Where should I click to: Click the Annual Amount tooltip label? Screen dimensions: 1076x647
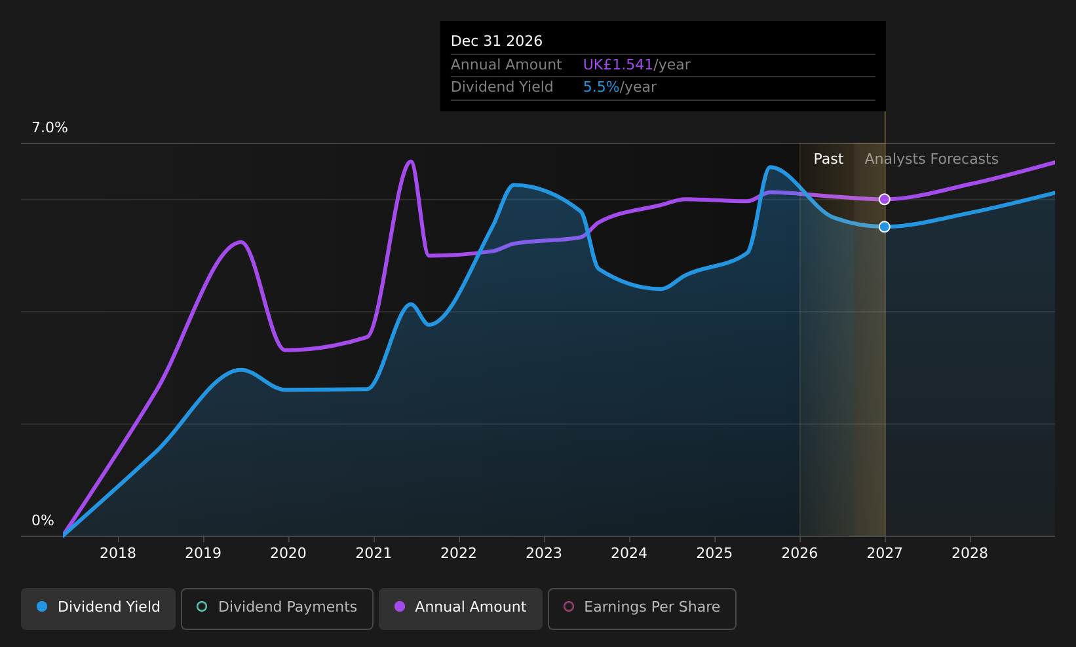(506, 65)
